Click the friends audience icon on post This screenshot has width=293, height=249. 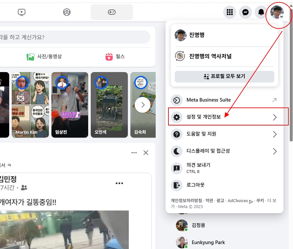[24, 187]
